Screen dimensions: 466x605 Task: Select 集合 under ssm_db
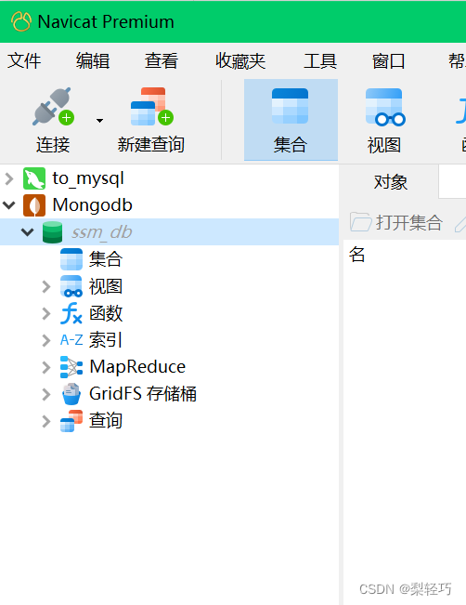[x=106, y=259]
